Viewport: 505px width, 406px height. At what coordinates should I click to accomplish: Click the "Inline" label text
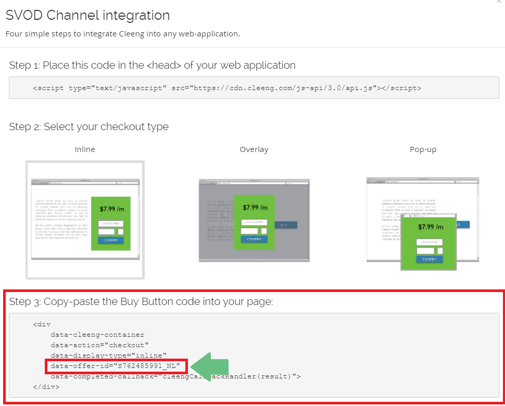click(85, 149)
